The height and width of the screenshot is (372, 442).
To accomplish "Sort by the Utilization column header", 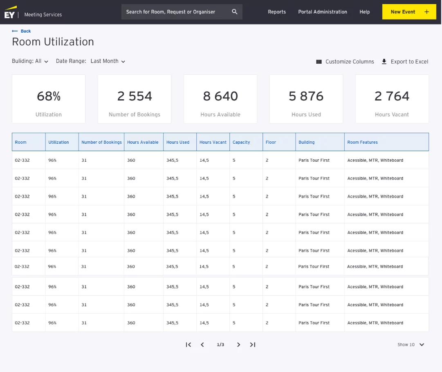I will point(58,142).
